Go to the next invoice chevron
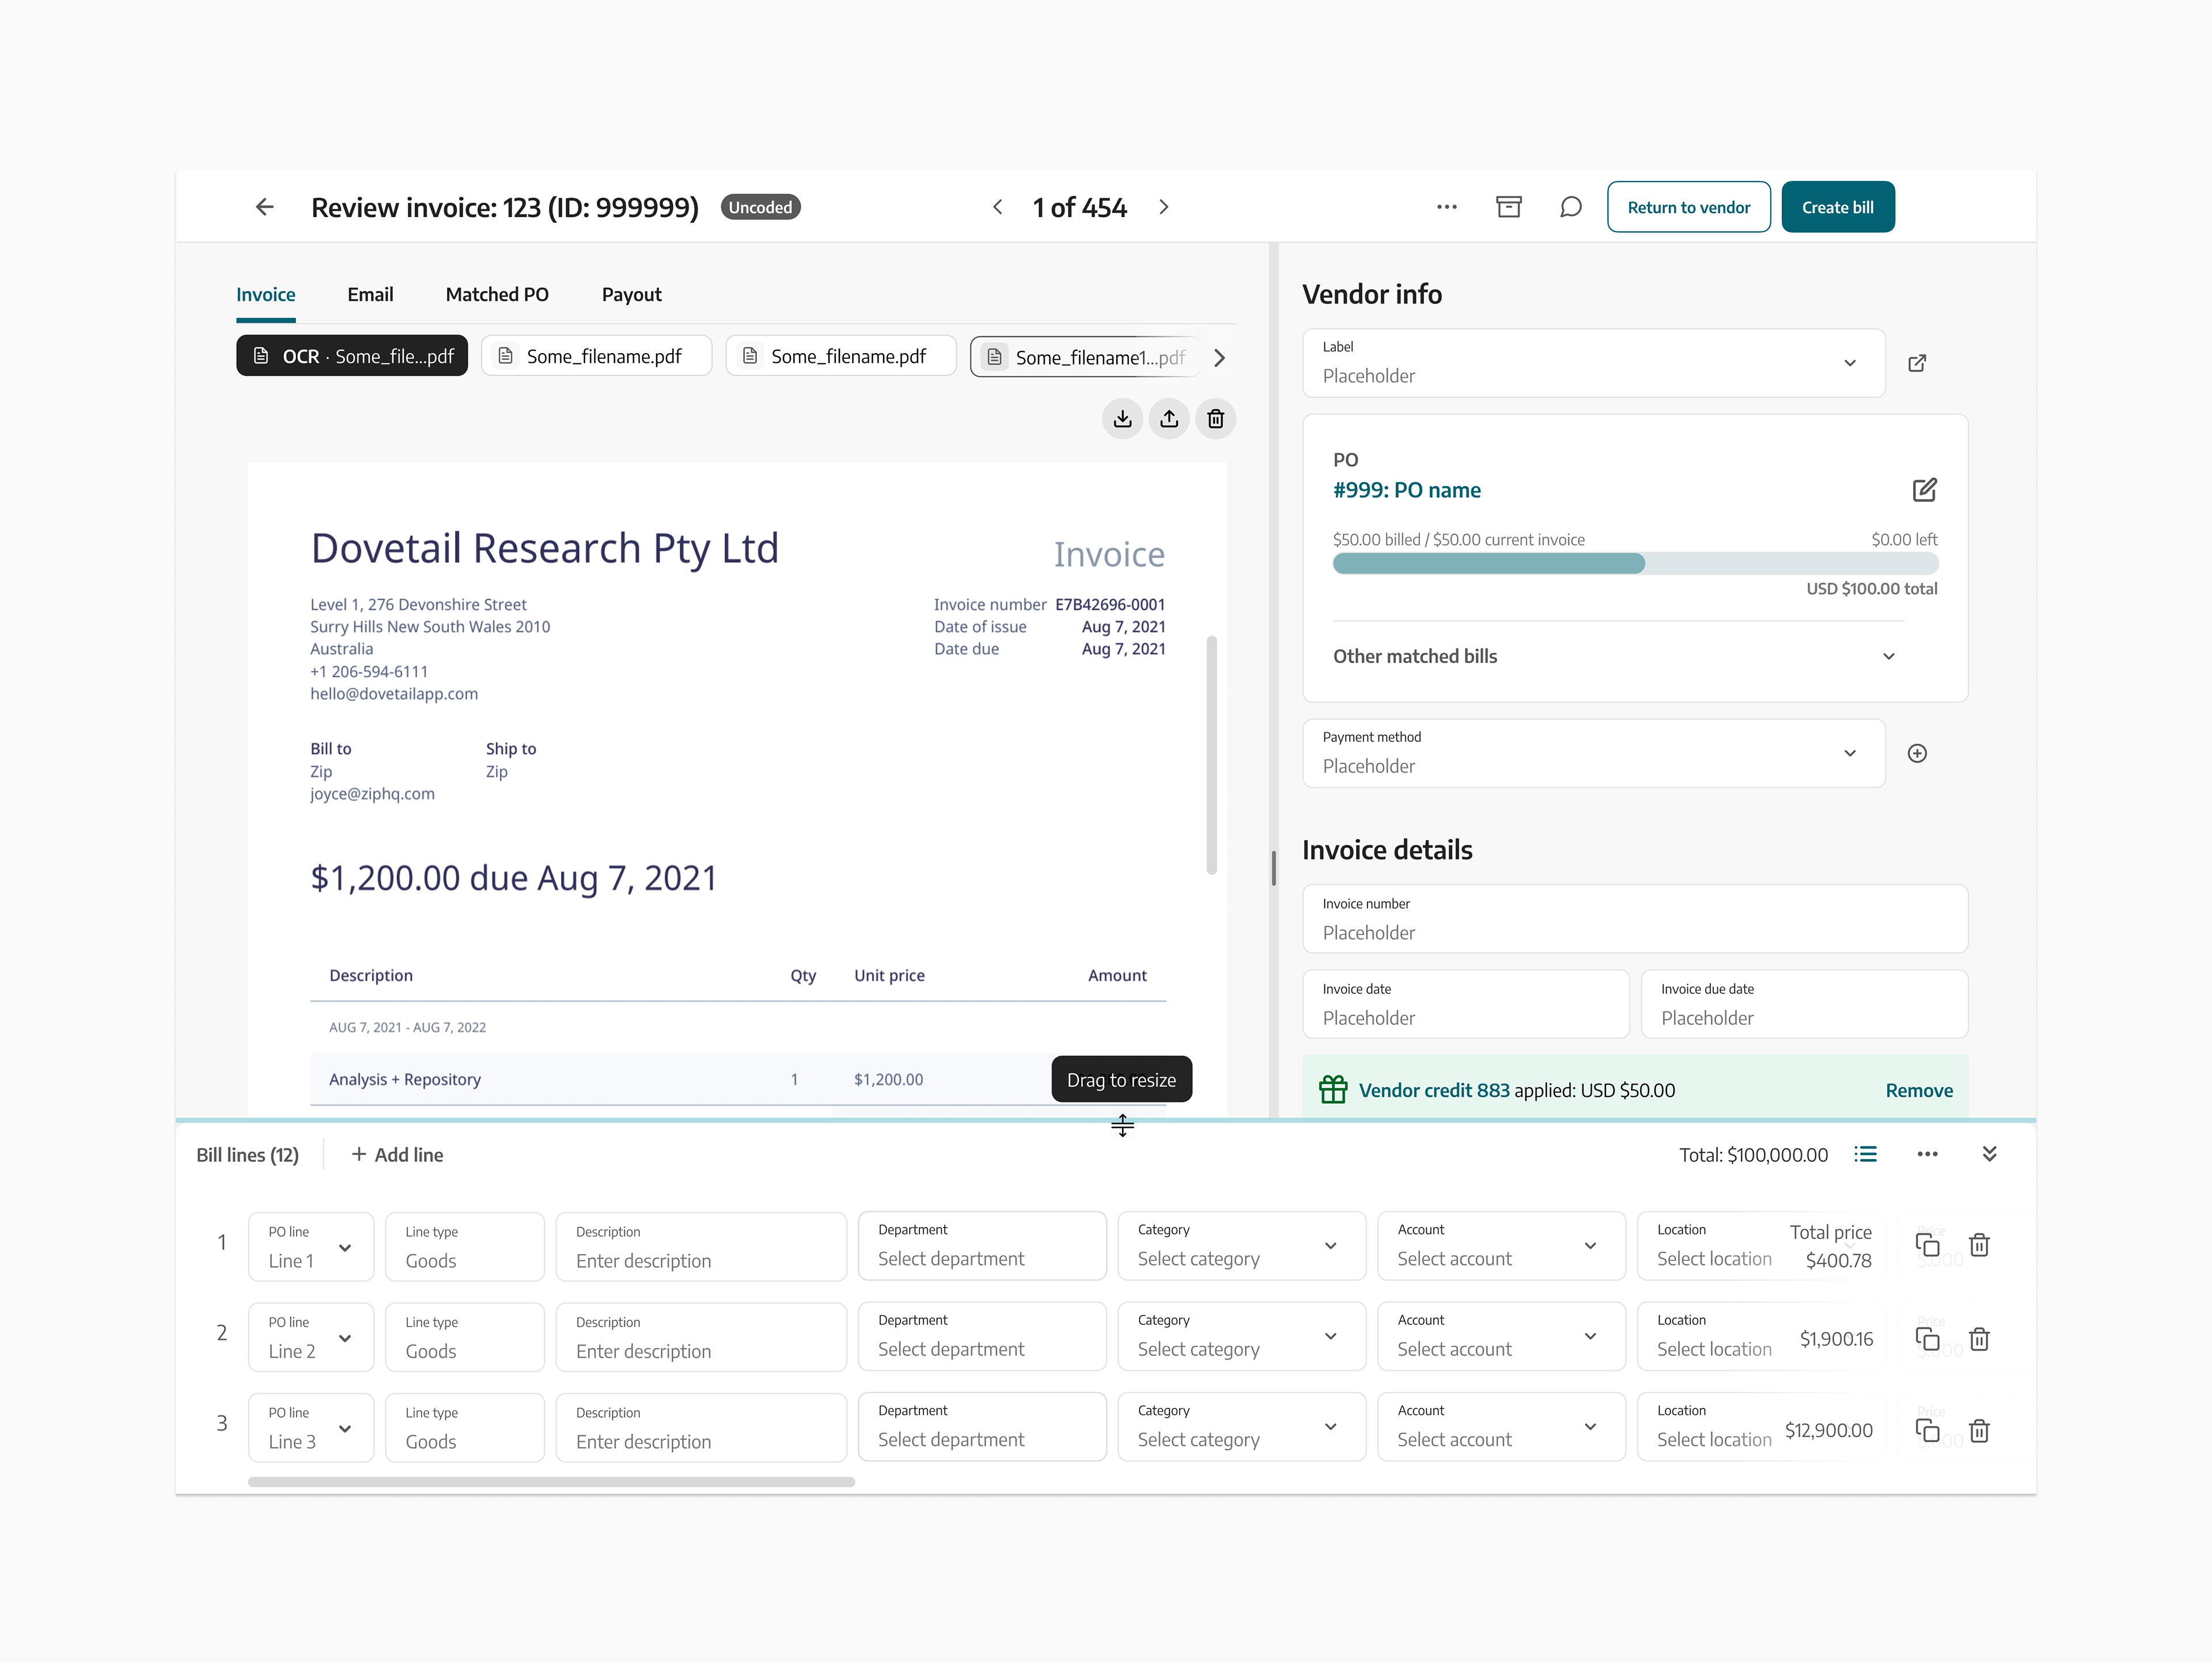 1164,207
